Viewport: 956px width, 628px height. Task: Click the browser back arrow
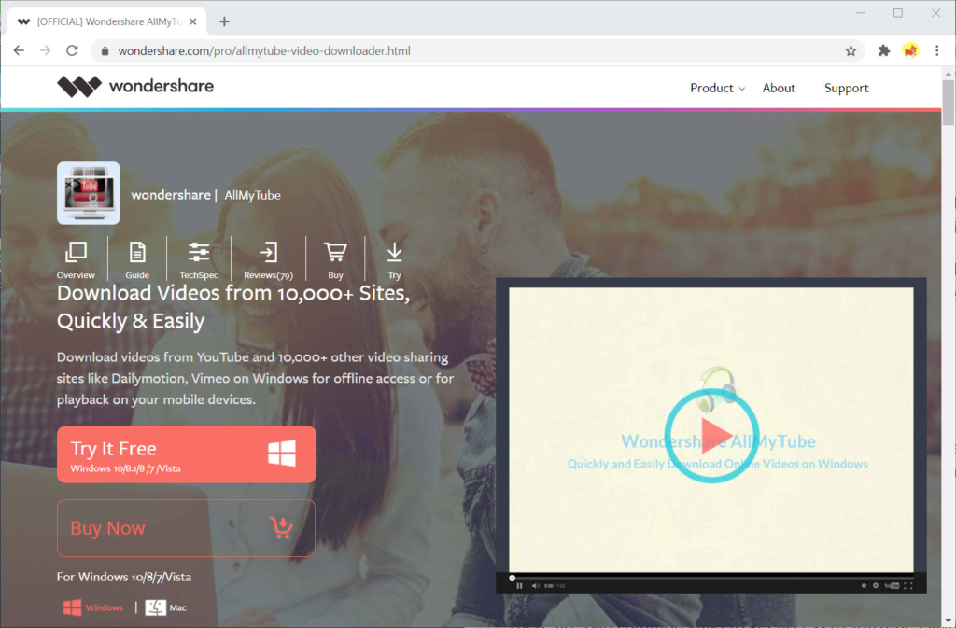pyautogui.click(x=19, y=50)
